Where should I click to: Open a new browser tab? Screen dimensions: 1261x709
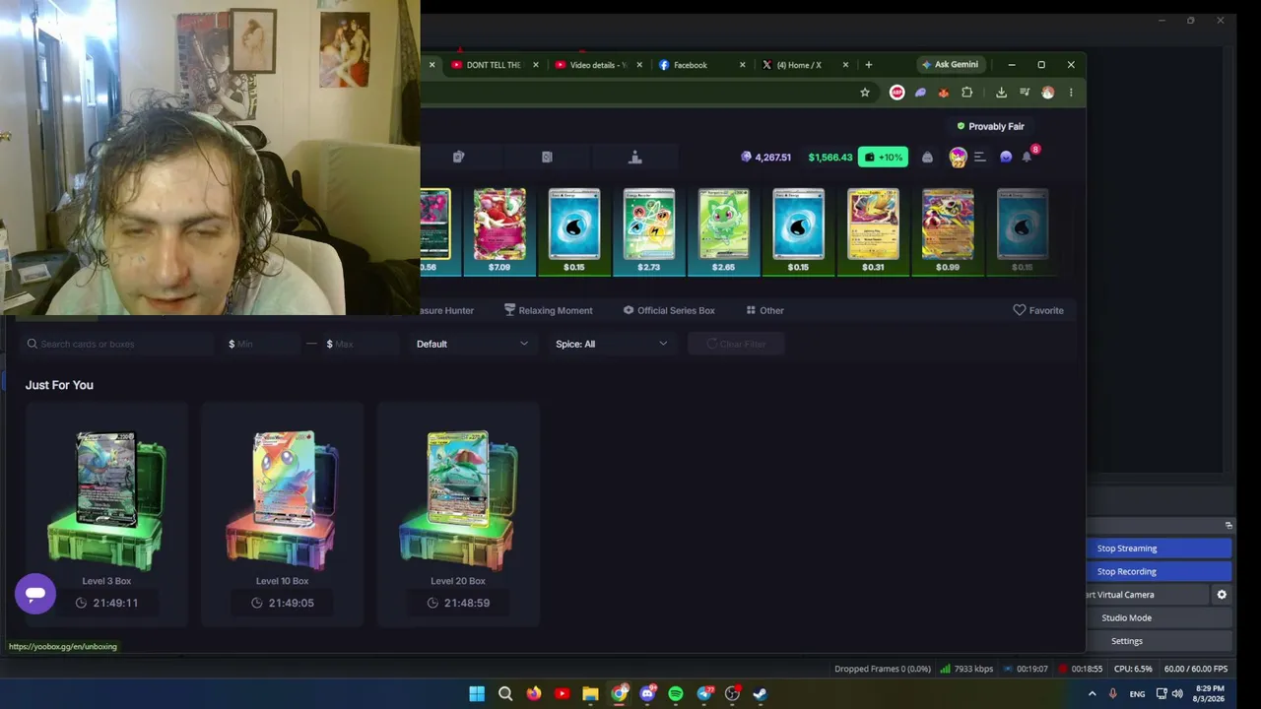pyautogui.click(x=868, y=65)
